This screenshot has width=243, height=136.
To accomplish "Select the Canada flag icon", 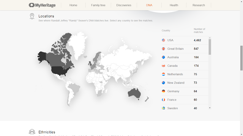I will click(163, 66).
